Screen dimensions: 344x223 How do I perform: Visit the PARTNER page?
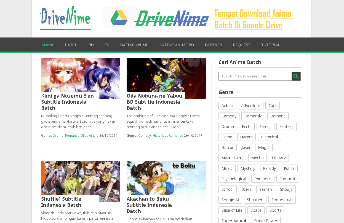tap(214, 45)
